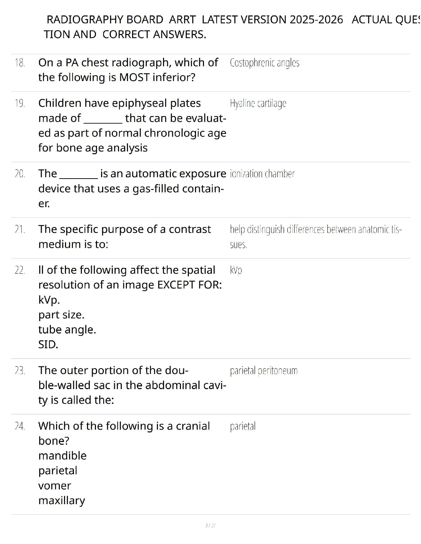
Task: Select the answer 'ionization chamber'
Action: click(262, 174)
